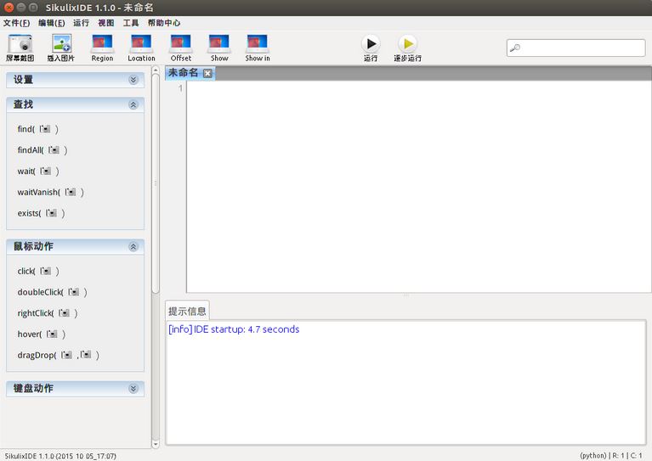Click the camera icon inside exists( )
The image size is (652, 461).
(x=51, y=213)
